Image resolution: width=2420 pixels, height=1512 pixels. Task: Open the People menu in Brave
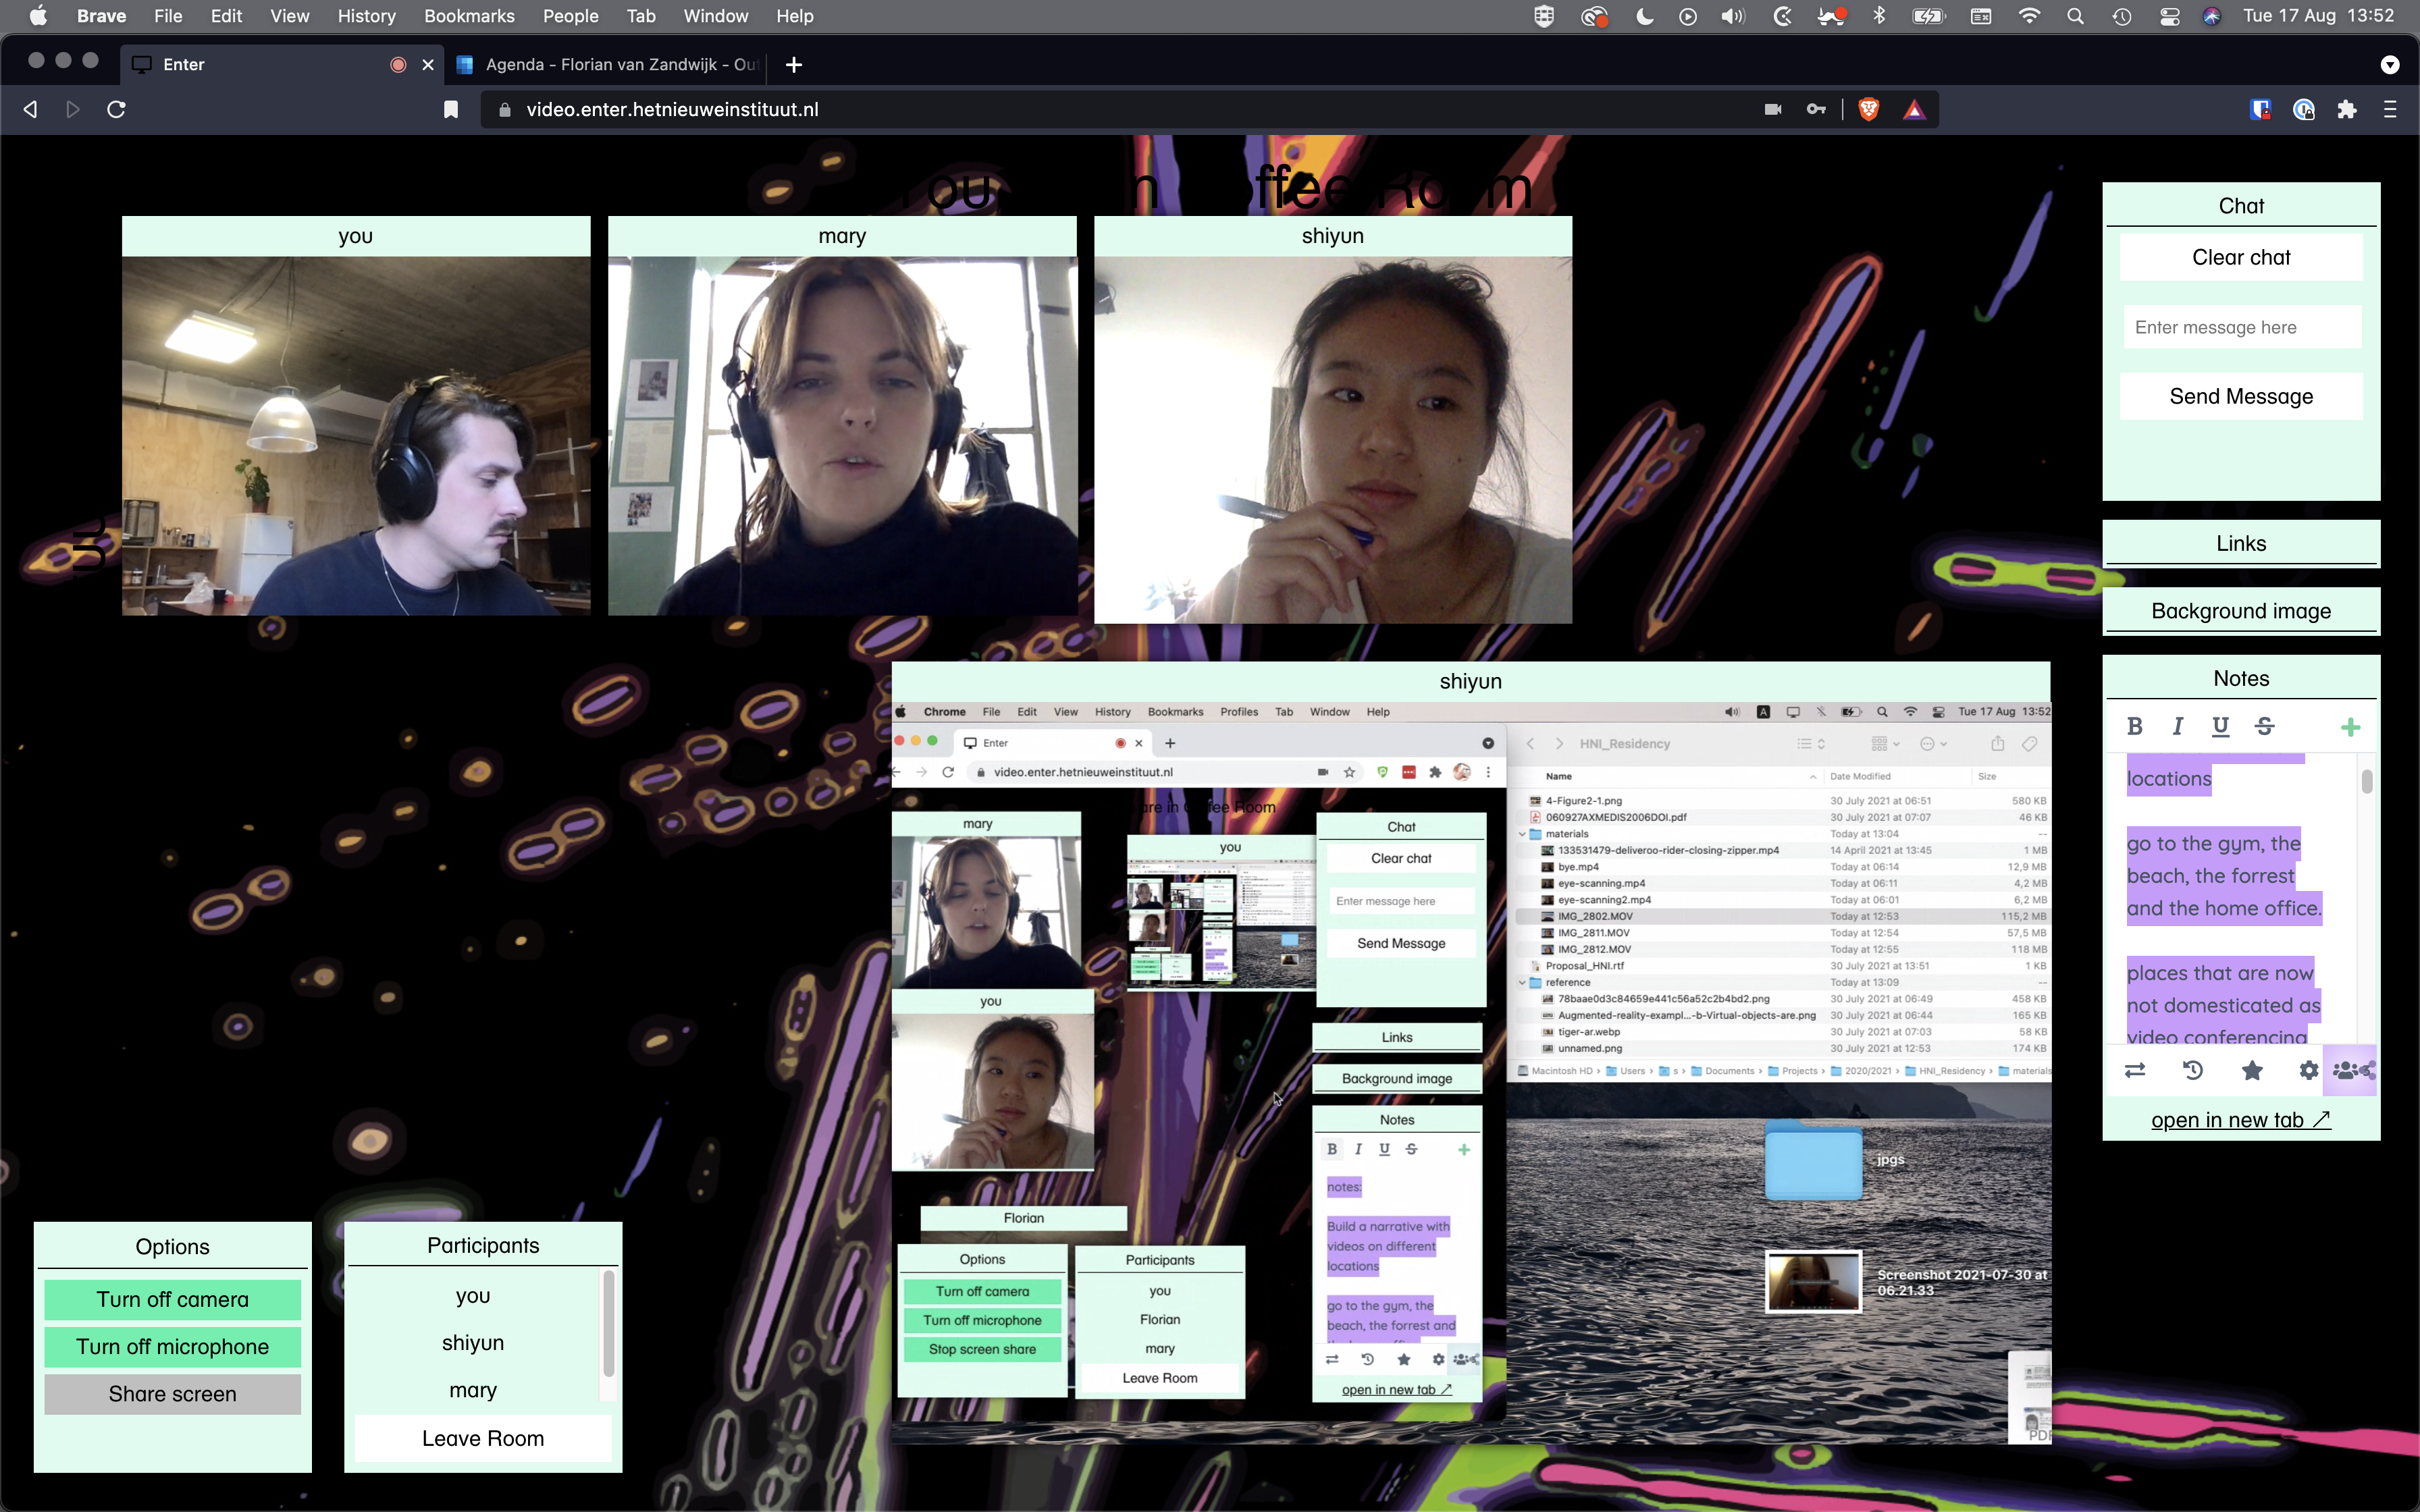click(x=570, y=16)
